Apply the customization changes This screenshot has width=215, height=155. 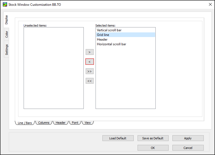tap(188, 138)
